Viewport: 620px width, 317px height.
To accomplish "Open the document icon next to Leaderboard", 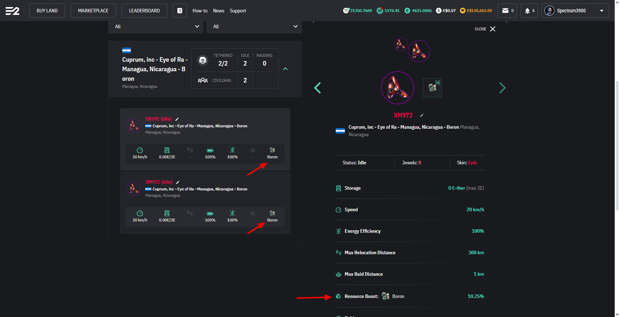I will tap(180, 11).
